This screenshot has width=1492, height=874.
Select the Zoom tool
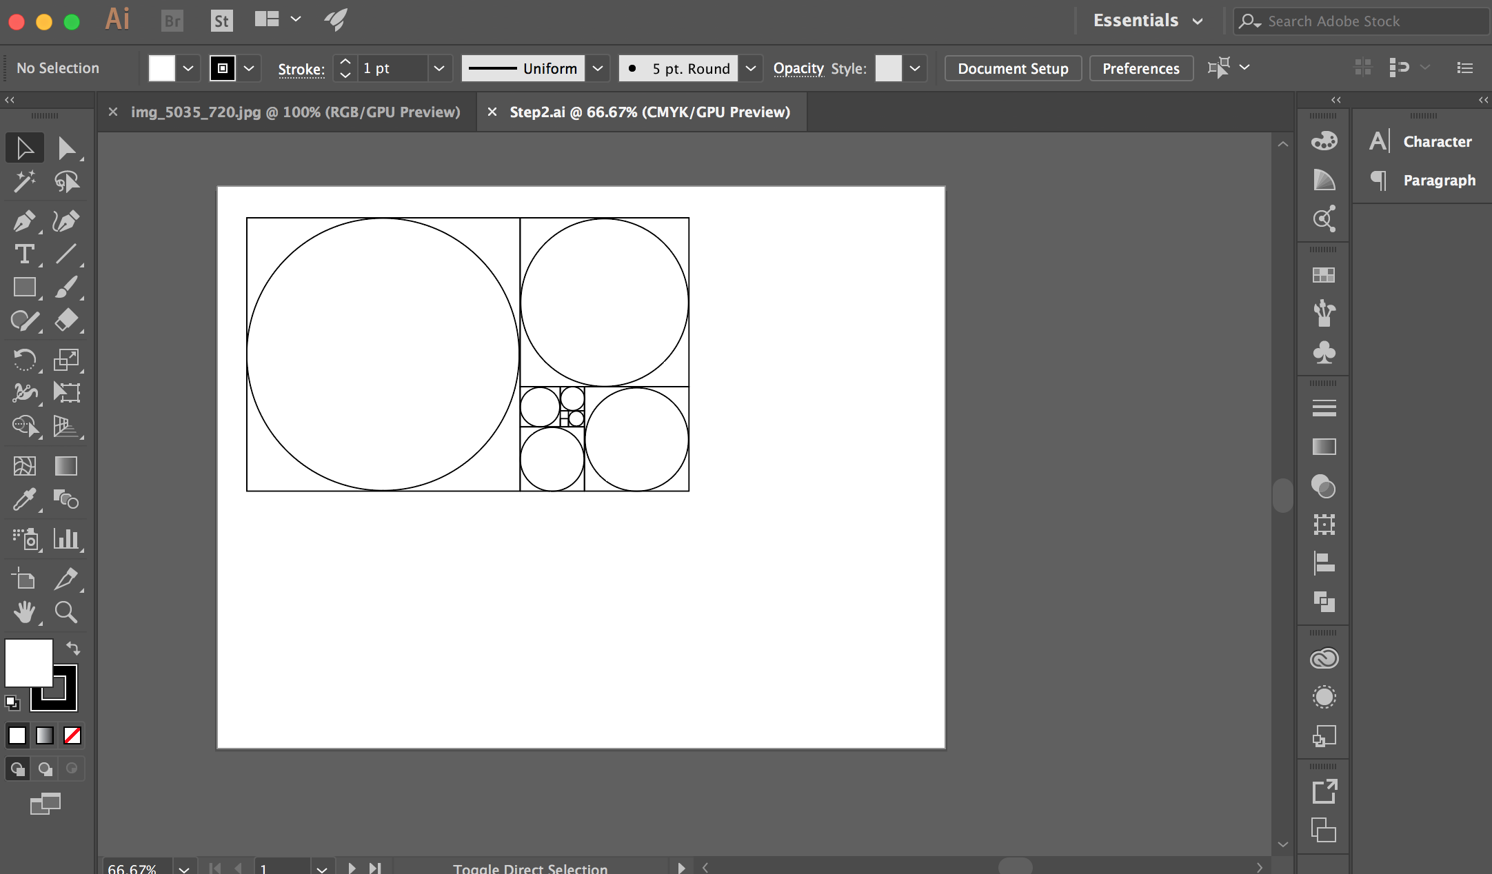coord(66,612)
